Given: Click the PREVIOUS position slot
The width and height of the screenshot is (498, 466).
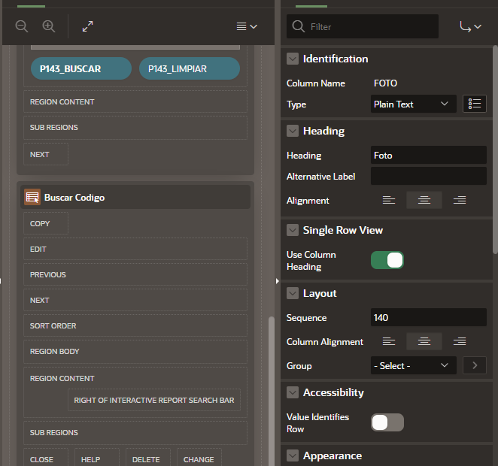Looking at the screenshot, I should (x=135, y=274).
